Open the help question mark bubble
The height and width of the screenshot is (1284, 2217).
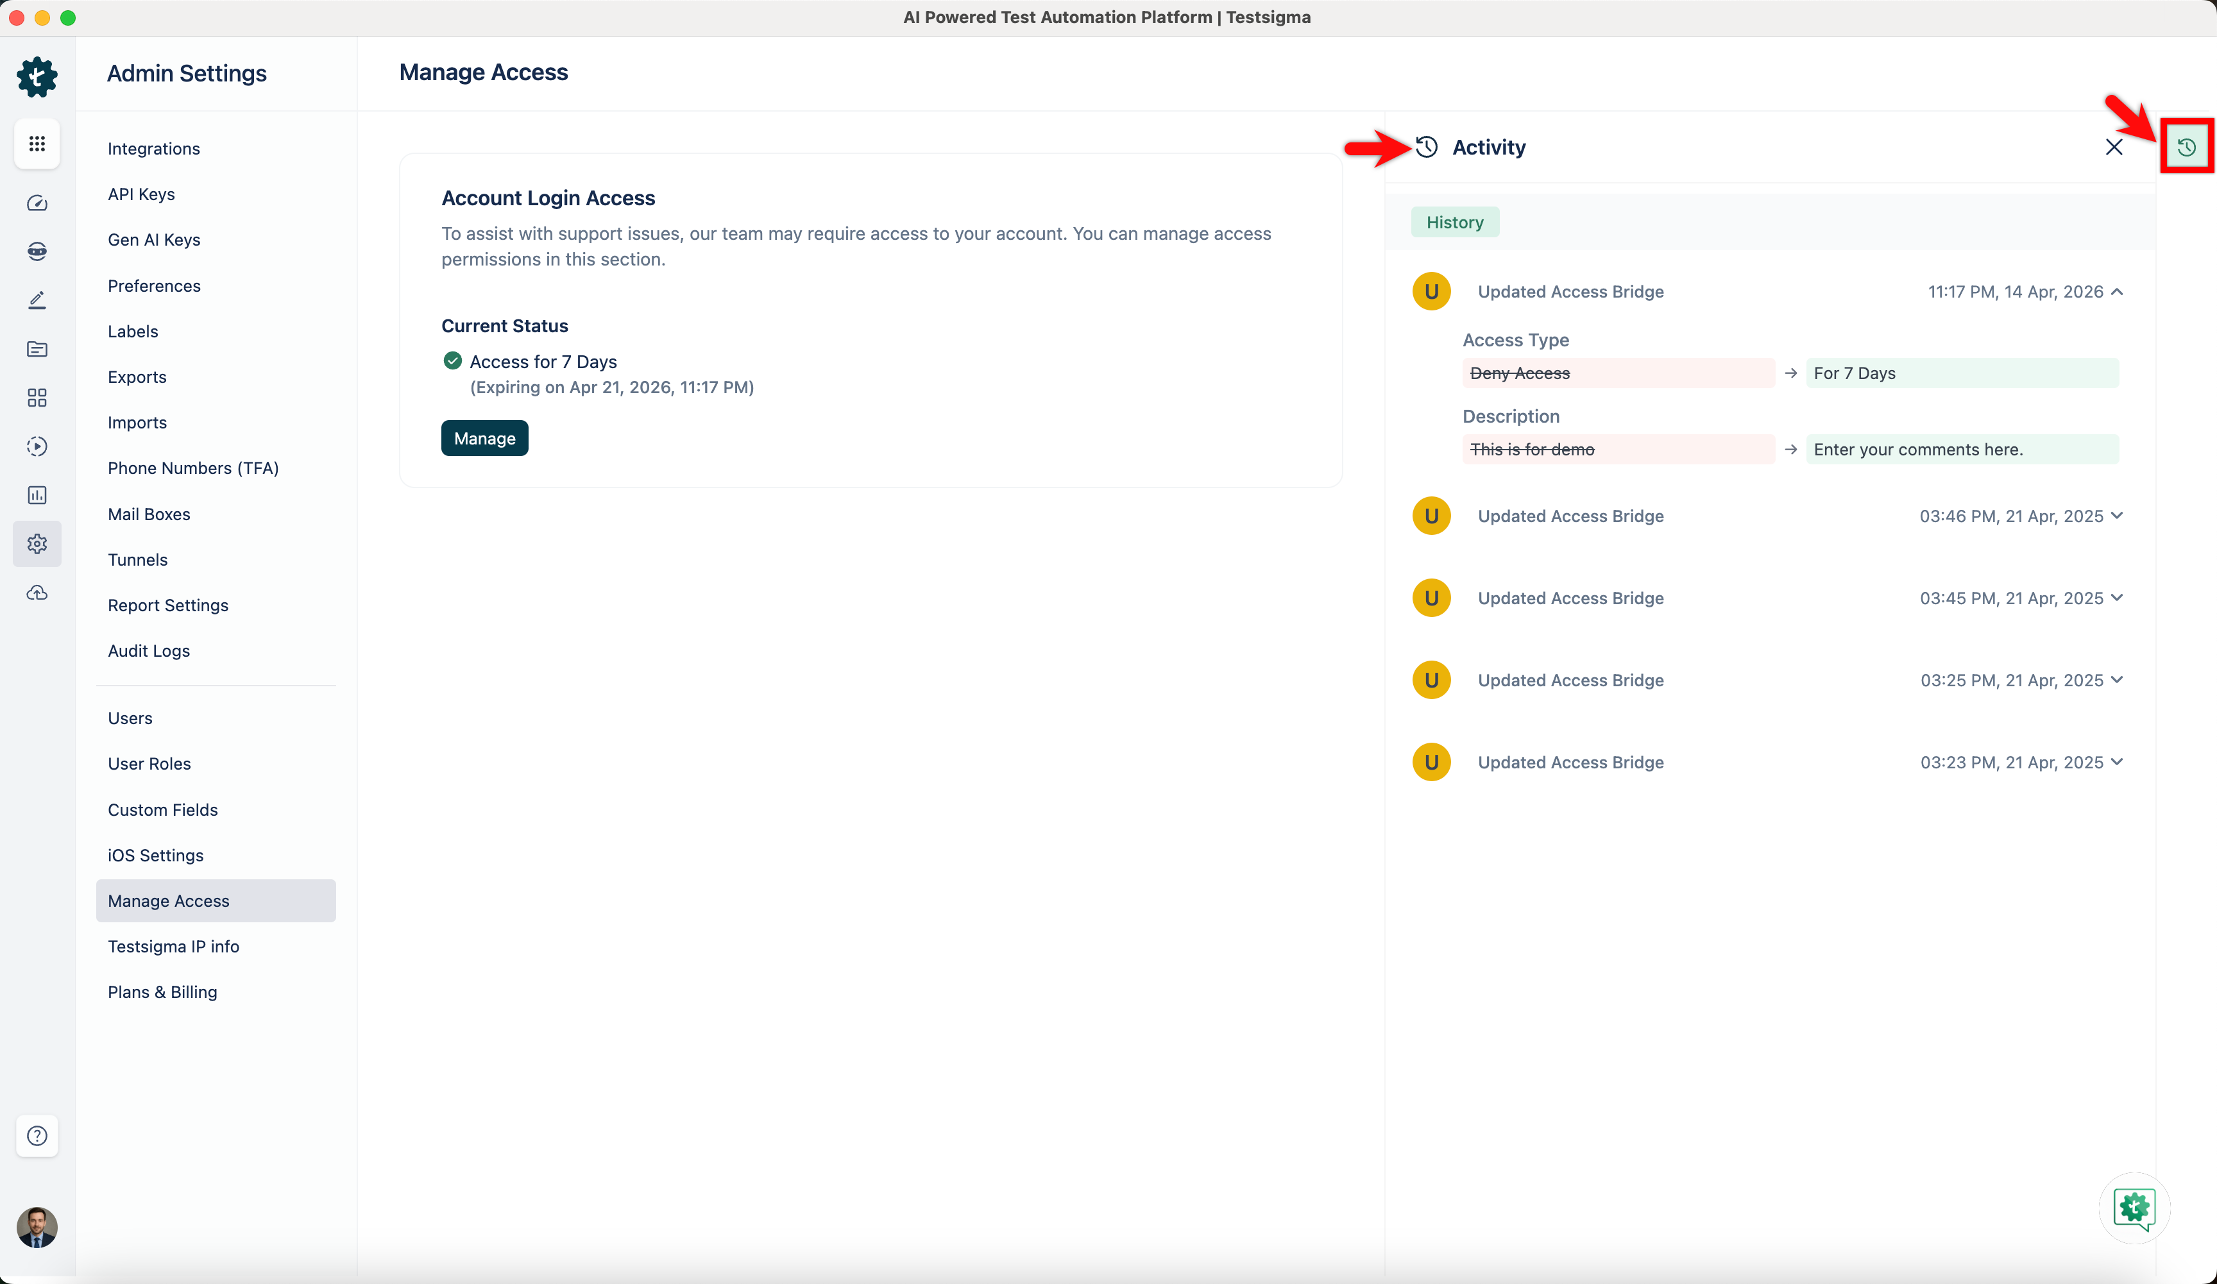click(x=37, y=1136)
